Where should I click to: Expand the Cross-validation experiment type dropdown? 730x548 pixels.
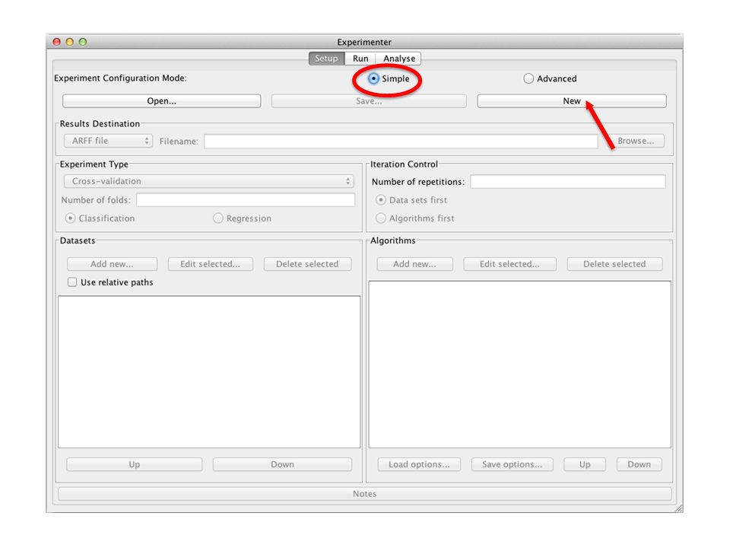(209, 181)
